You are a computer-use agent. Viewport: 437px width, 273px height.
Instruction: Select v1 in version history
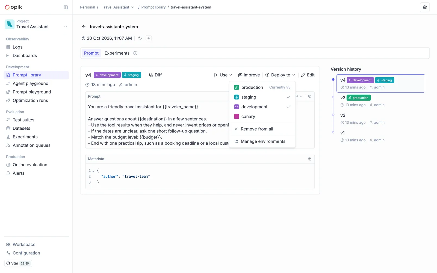[381, 136]
